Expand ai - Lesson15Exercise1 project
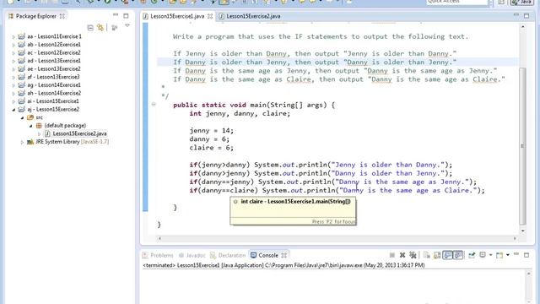The image size is (540, 304). (13, 101)
